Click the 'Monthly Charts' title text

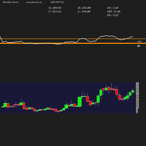point(11,2)
